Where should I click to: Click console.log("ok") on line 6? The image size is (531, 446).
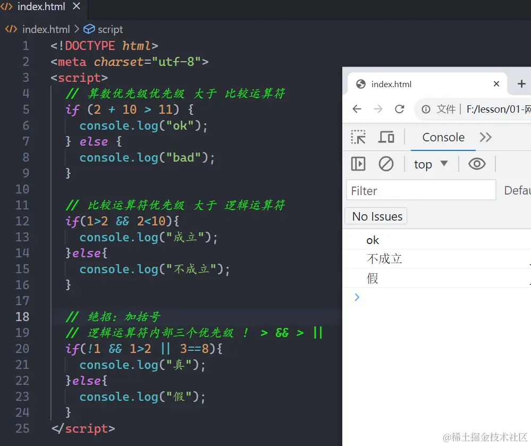click(144, 125)
